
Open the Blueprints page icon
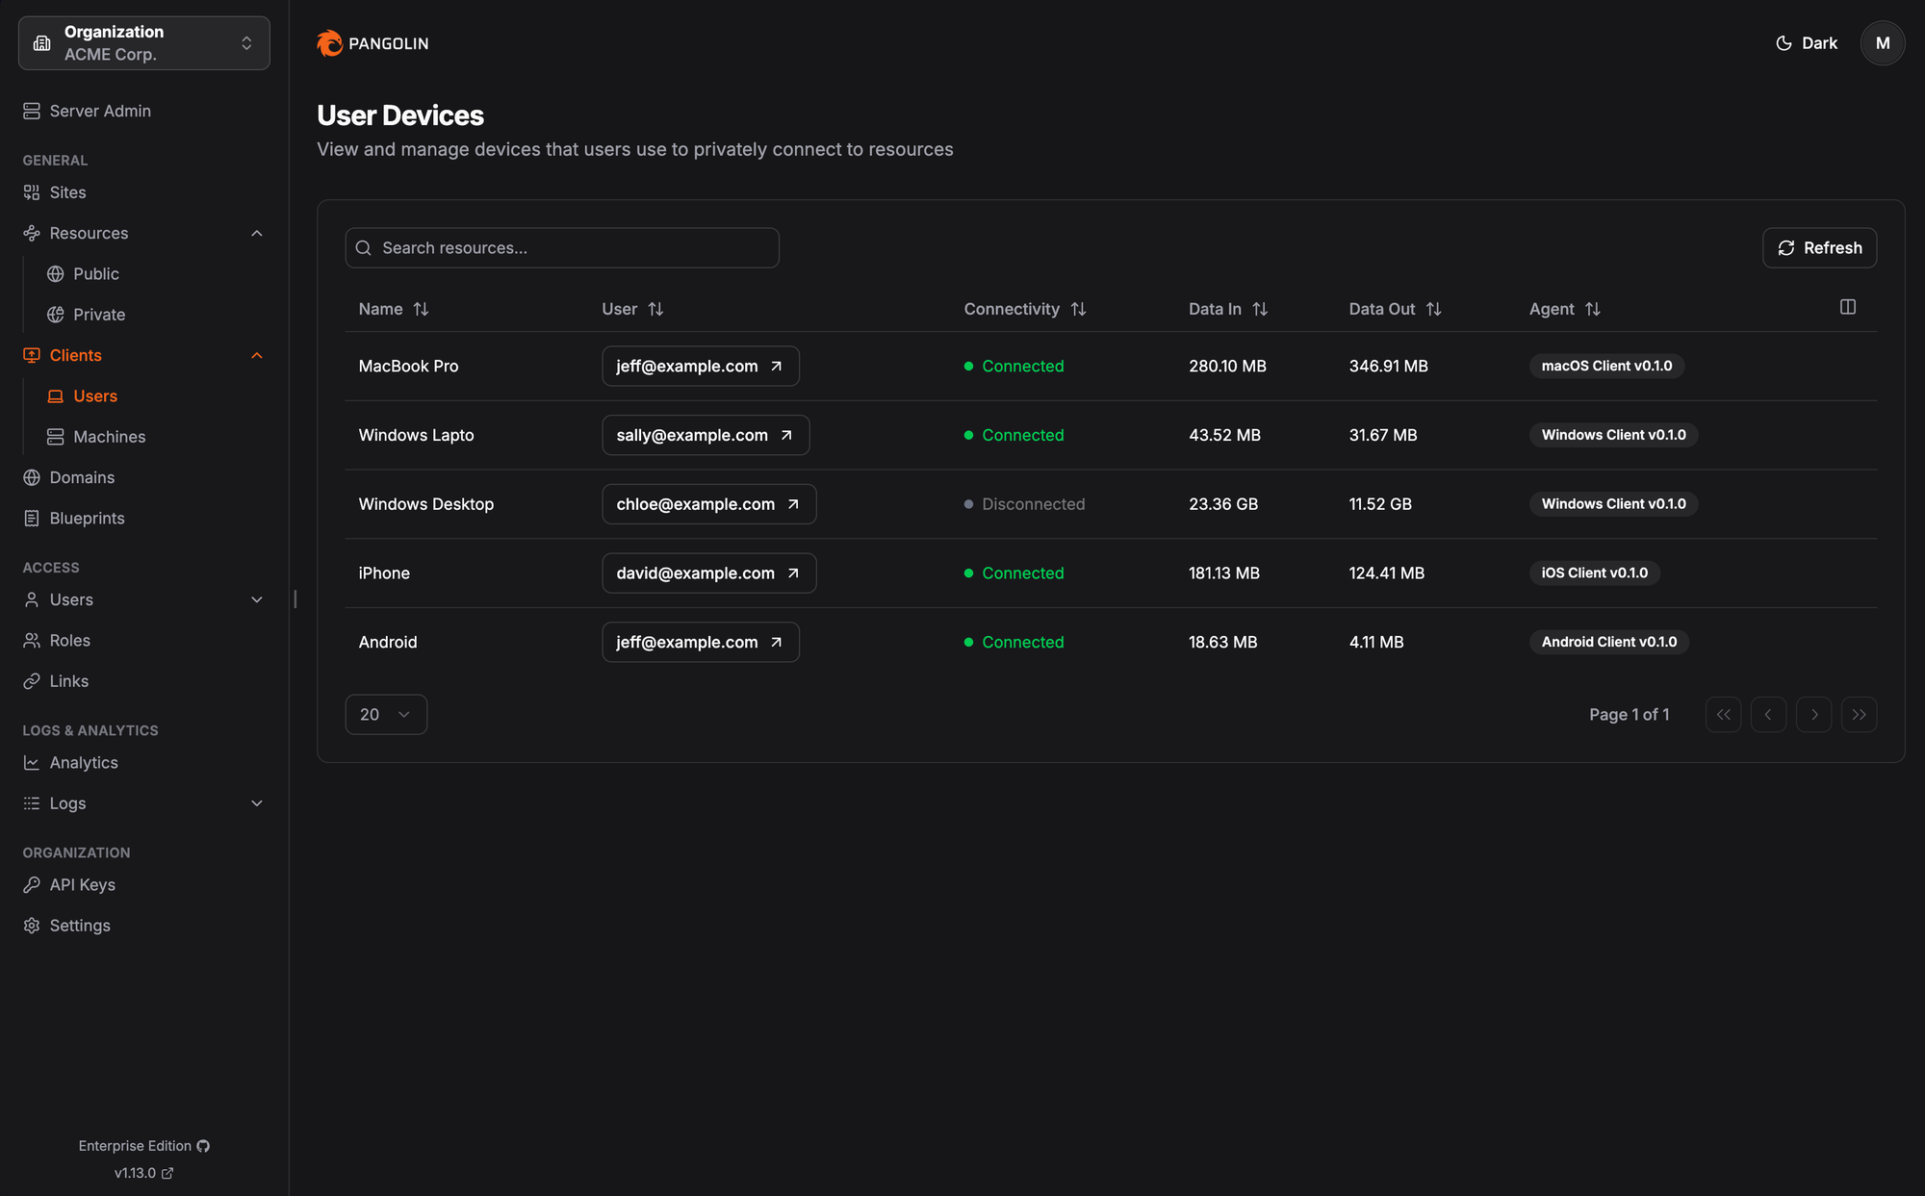pos(31,518)
